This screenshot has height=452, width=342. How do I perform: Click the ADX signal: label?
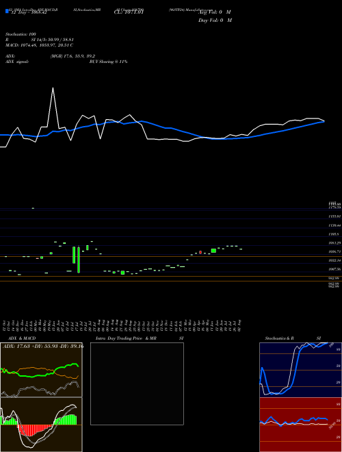tap(17, 62)
